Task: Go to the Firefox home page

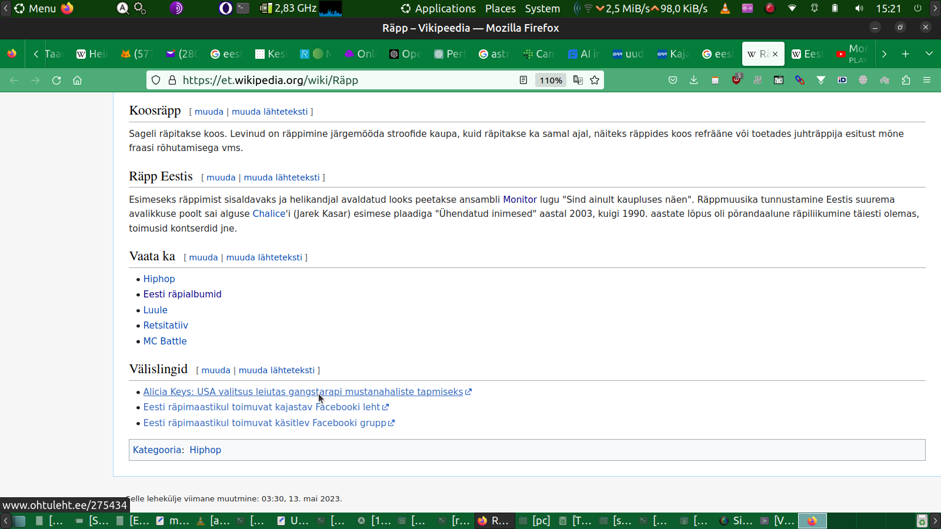Action: coord(77,81)
